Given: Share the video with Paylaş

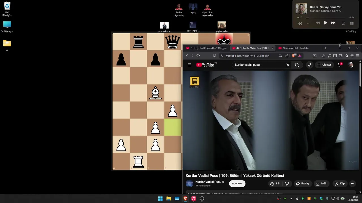Looking at the screenshot, I should [x=302, y=184].
